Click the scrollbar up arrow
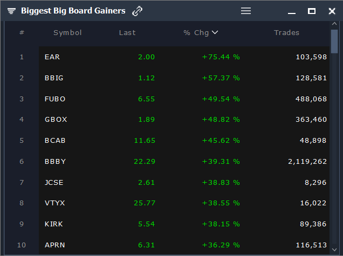This screenshot has width=343, height=256. 334,24
